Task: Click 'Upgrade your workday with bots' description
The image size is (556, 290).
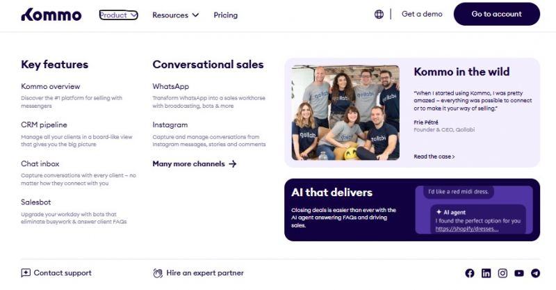Action: pos(74,218)
